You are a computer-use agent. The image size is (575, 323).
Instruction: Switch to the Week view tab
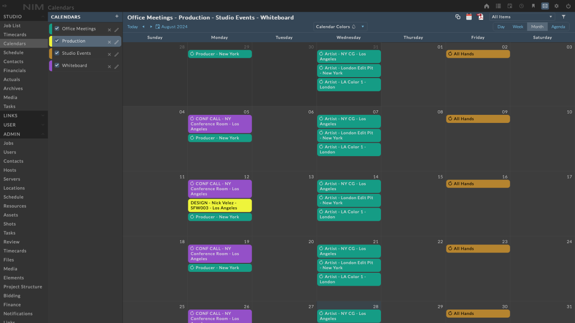click(517, 27)
